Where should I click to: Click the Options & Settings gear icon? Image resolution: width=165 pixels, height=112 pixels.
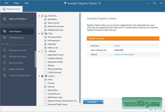tap(4, 19)
